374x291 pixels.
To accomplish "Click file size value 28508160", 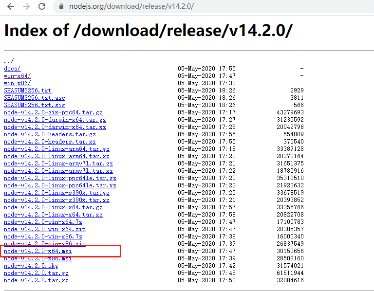I will pos(290,258).
